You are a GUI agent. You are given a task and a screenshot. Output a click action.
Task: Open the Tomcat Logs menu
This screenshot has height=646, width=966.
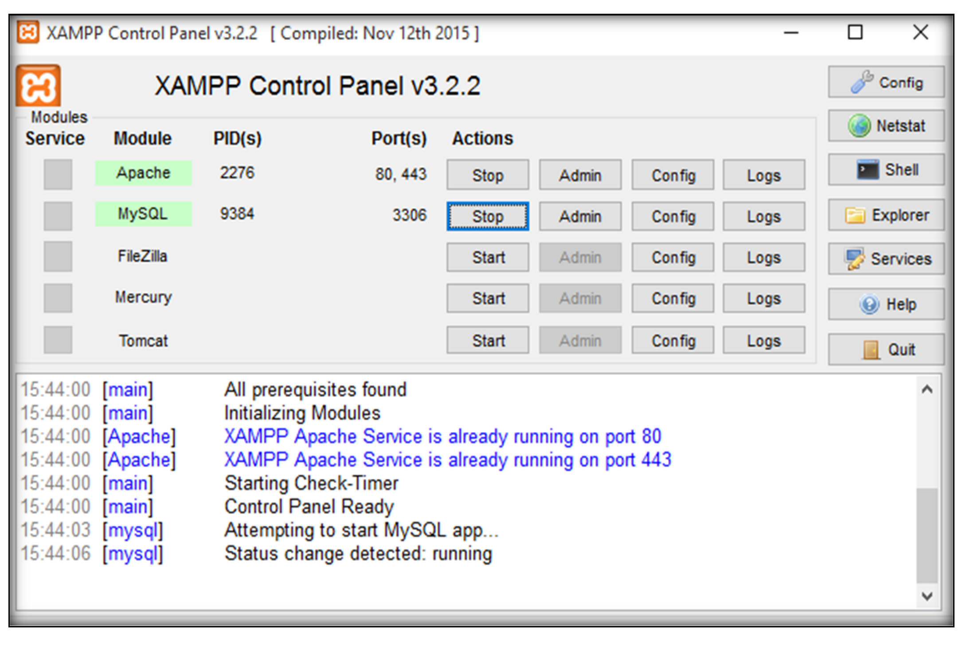(x=764, y=340)
